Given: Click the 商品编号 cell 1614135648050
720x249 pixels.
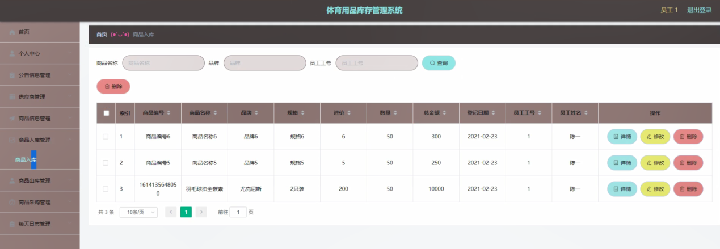Looking at the screenshot, I should (x=158, y=189).
